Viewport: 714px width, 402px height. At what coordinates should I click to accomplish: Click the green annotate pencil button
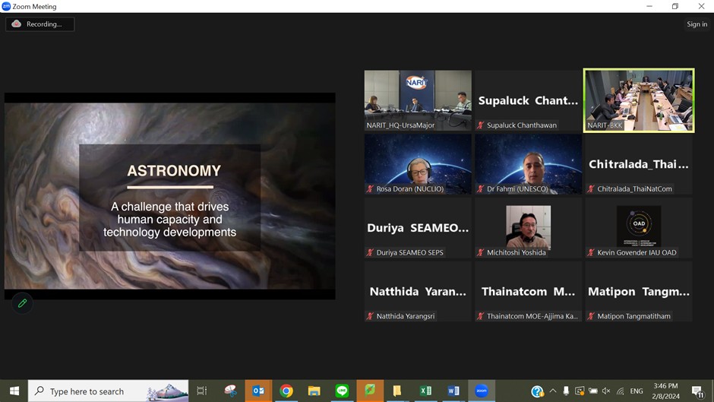[22, 303]
